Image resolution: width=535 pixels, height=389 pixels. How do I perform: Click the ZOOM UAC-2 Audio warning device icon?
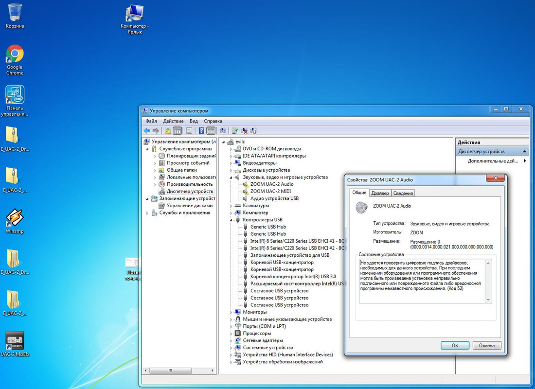pos(245,184)
